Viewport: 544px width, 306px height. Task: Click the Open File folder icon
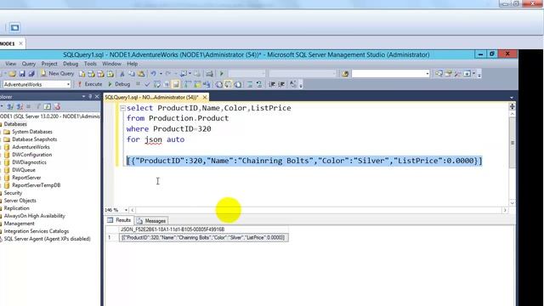point(13,74)
